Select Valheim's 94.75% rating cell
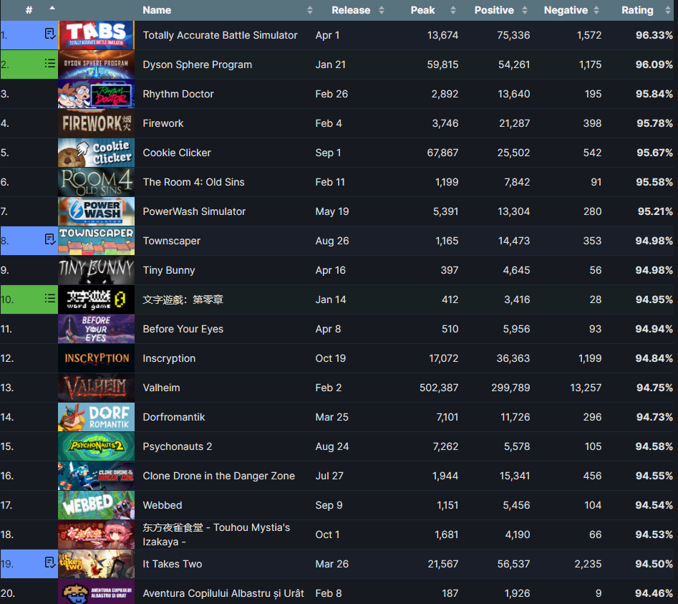Screen dimensions: 678x604 click(654, 388)
